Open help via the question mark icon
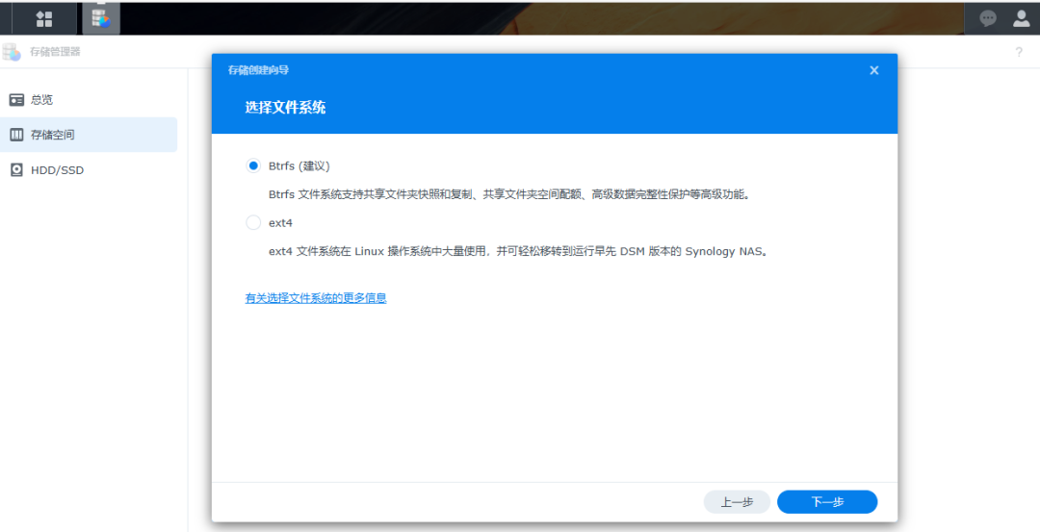Screen dimensions: 1040x532 [x=1019, y=52]
